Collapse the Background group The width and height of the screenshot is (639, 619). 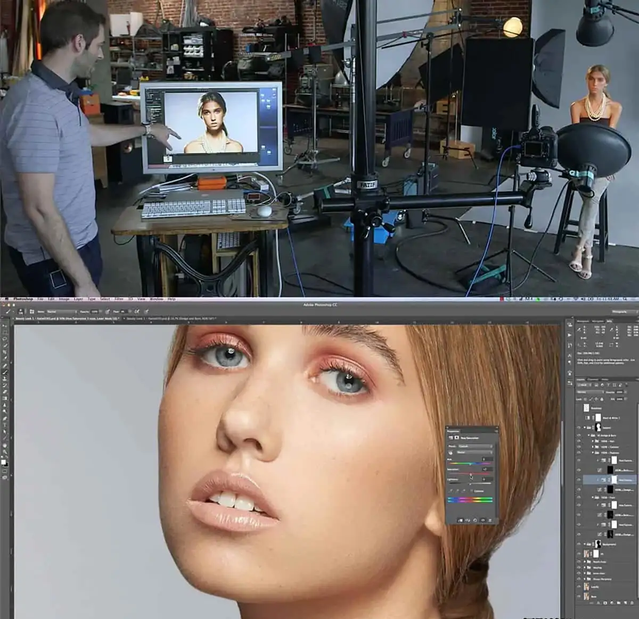(x=585, y=545)
